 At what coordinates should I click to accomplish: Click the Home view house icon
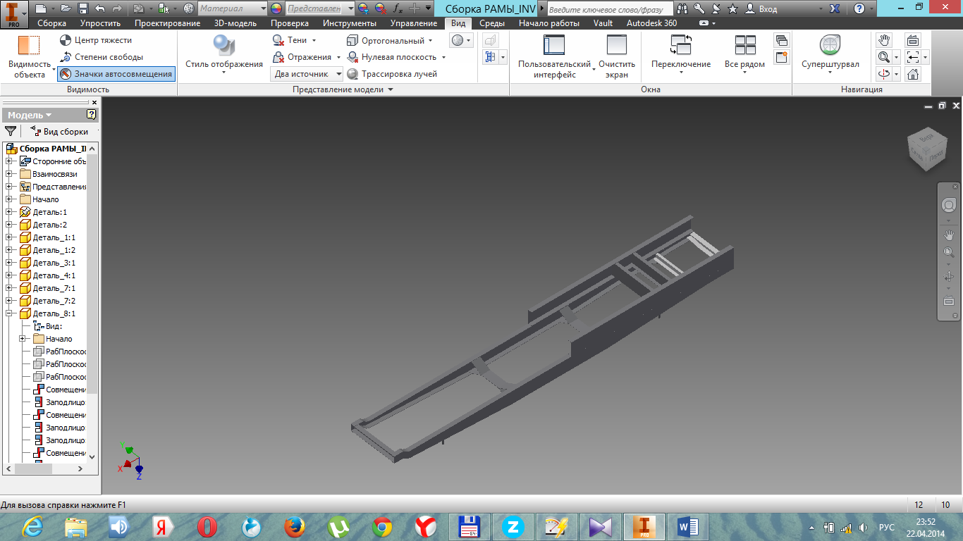[913, 74]
